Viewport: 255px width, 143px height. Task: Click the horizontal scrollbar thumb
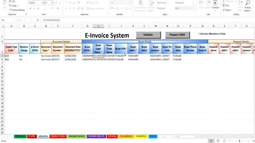pyautogui.click(x=187, y=137)
